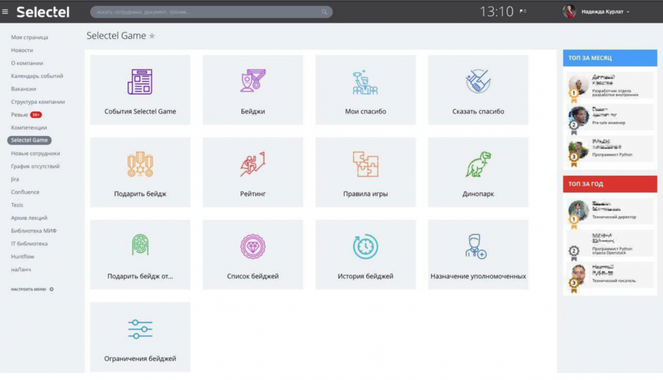Click the Selectel logo link
The height and width of the screenshot is (380, 663).
click(43, 12)
